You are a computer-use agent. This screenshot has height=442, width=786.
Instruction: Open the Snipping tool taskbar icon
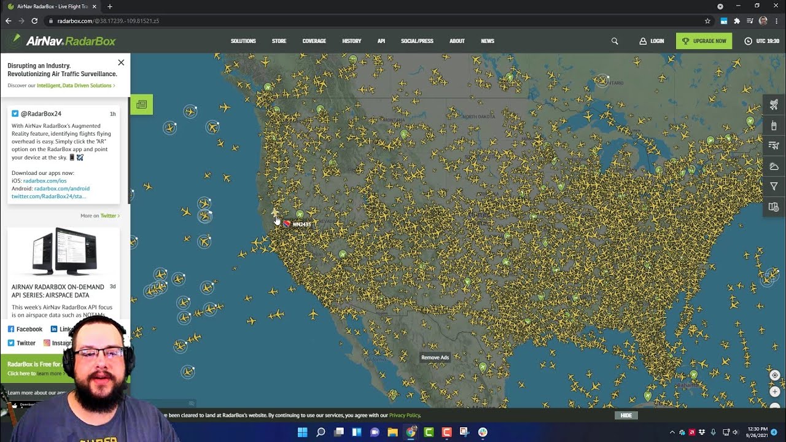pyautogui.click(x=465, y=432)
